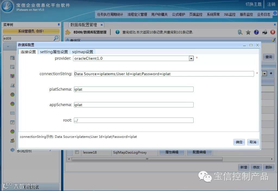The image size is (278, 191).
Task: Click the 查询 button
Action: point(268,57)
